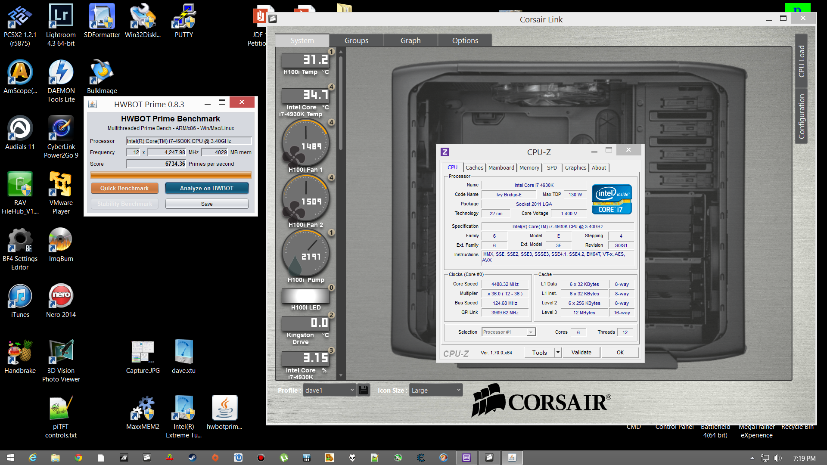Select the MaxxMEM2 desktop shortcut
827x465 pixels.
143,413
